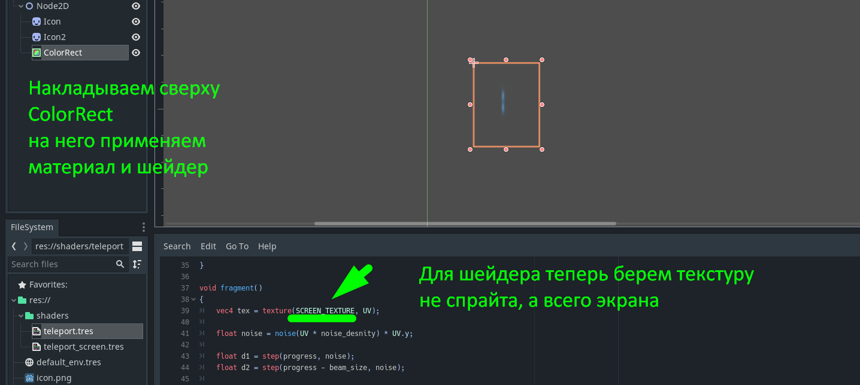Collapse the res:// folder

click(x=14, y=300)
